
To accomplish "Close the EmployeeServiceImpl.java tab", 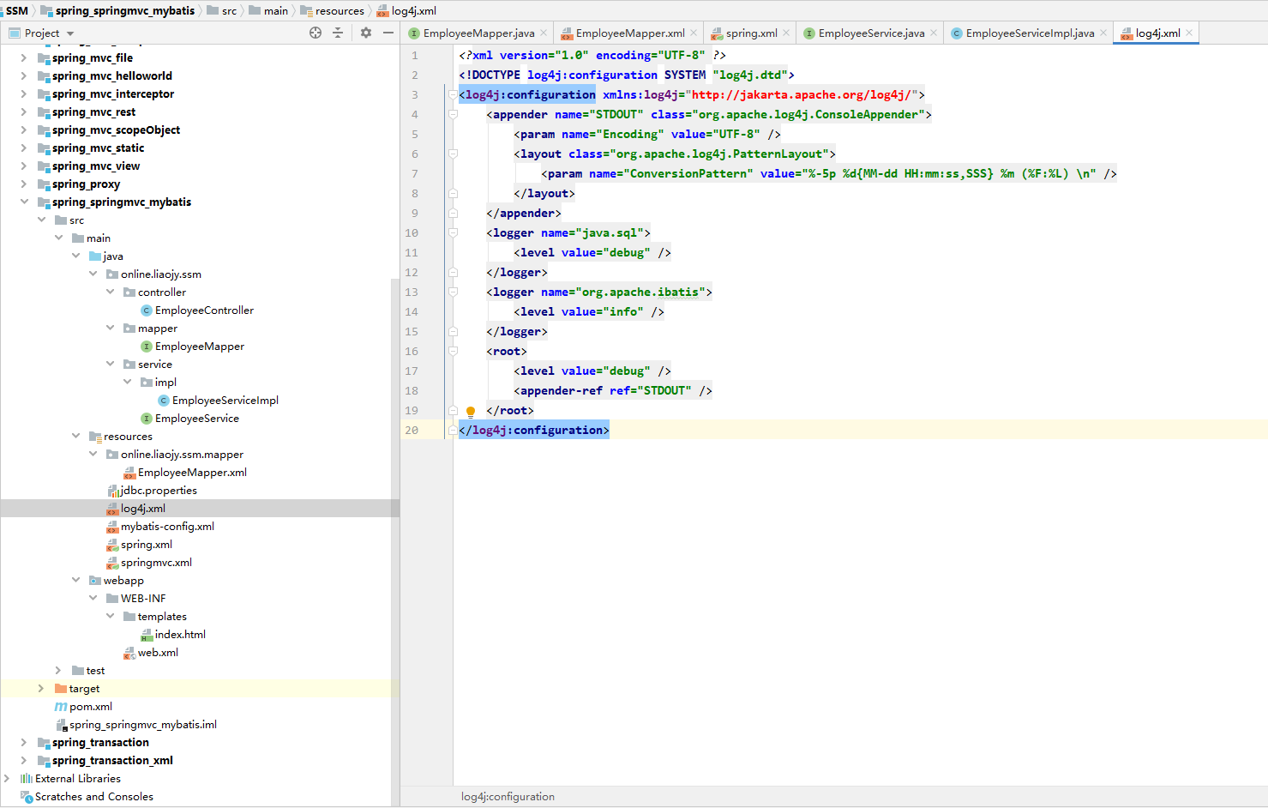I will click(x=1103, y=33).
